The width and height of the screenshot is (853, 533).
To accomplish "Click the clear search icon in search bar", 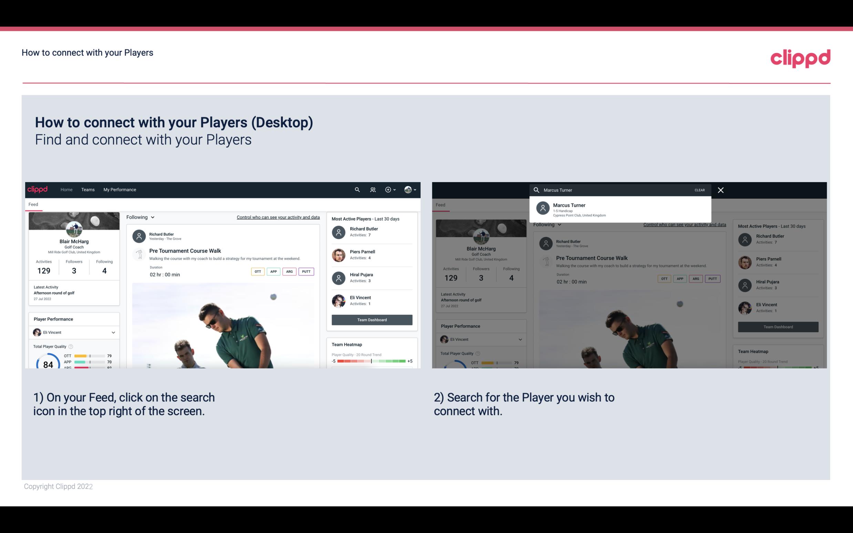I will click(699, 190).
